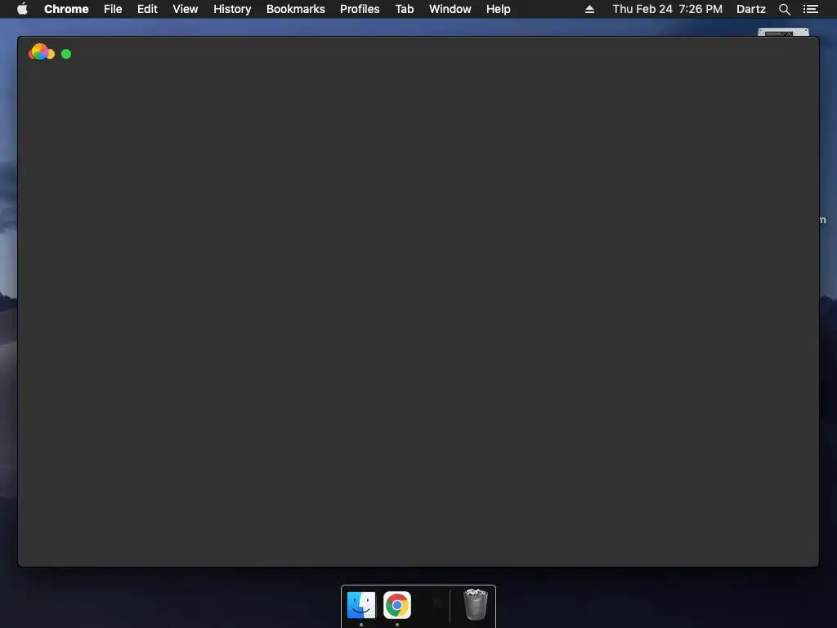Open Spotlight search magnifier icon
The image size is (837, 628).
784,9
